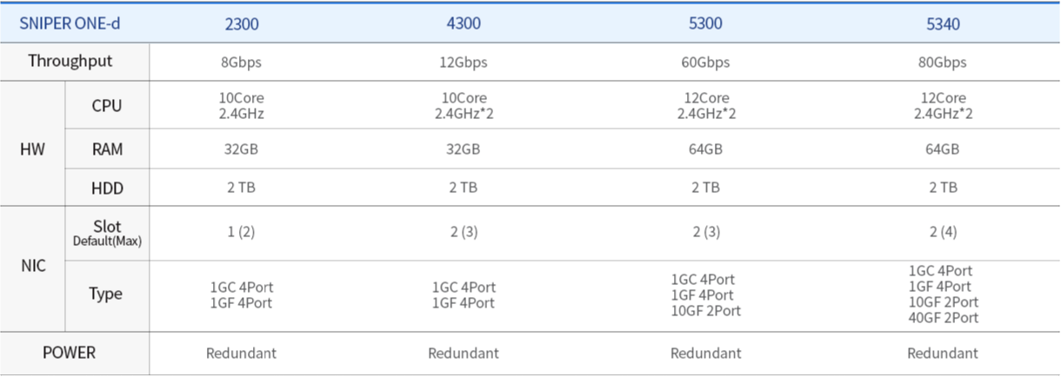Select the 5340 model column header

point(944,24)
